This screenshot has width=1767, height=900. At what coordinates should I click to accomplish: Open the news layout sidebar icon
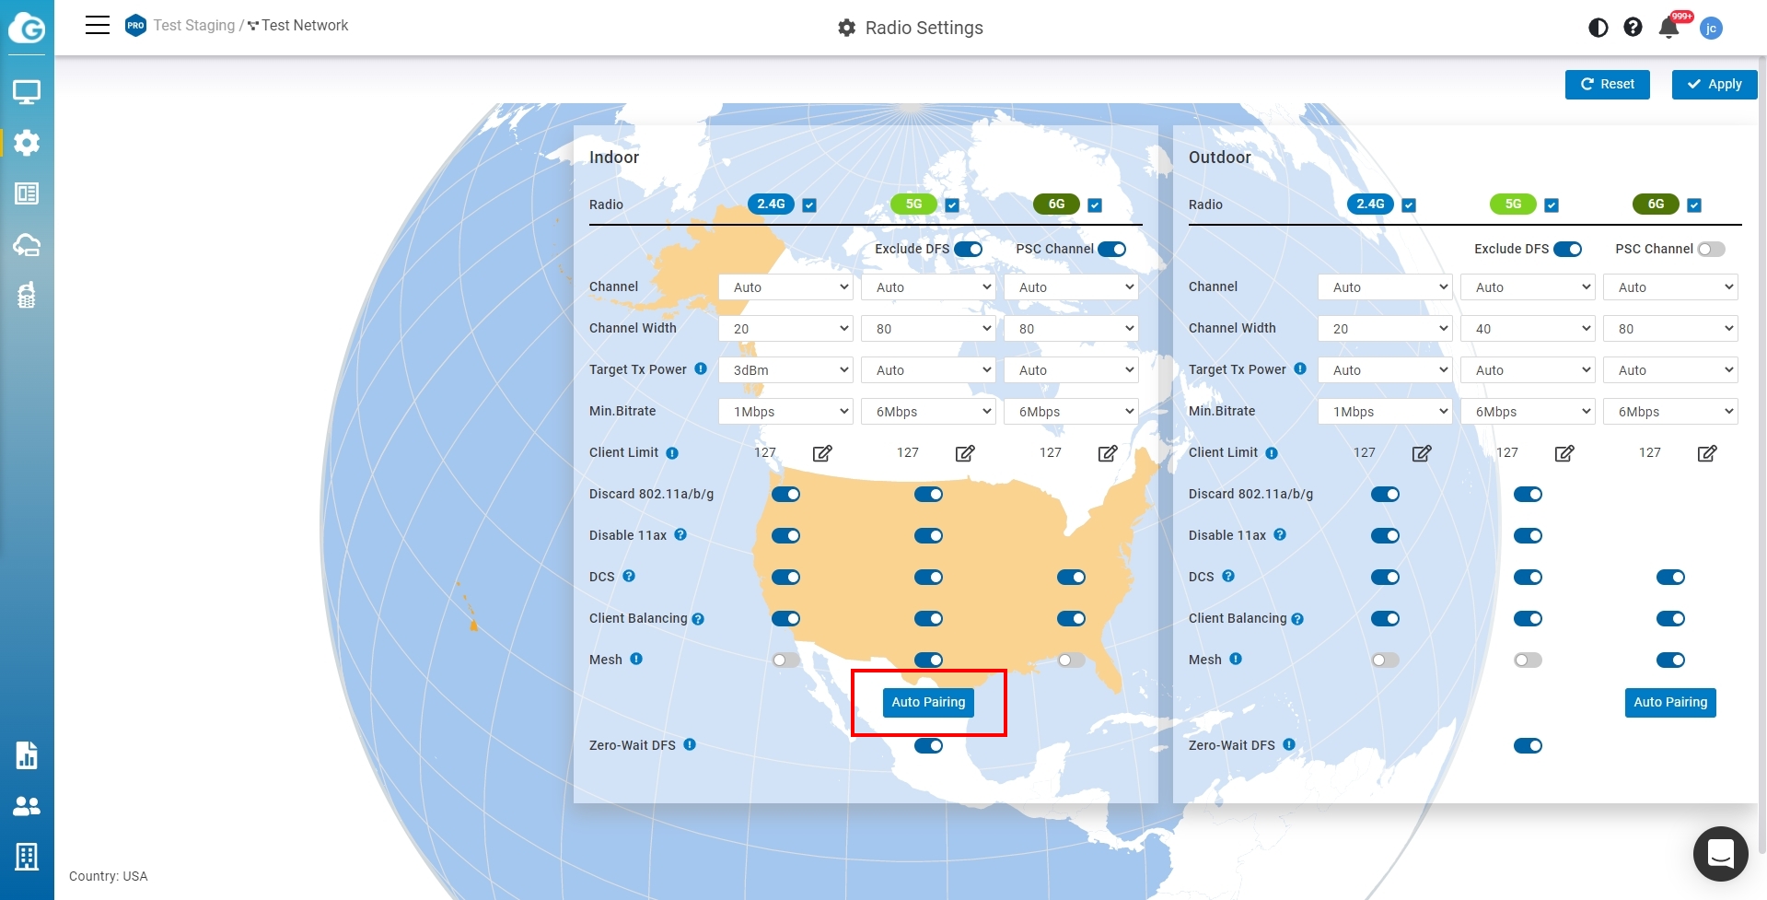tap(27, 193)
